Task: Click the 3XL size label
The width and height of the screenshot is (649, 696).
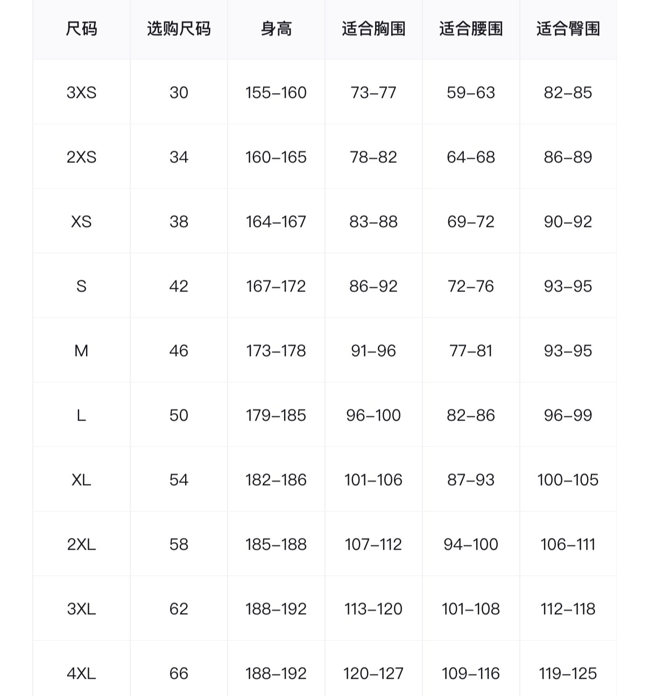Action: coord(81,609)
